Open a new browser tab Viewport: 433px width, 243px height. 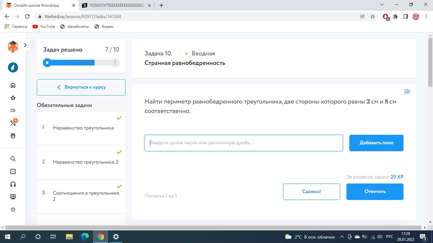pos(161,5)
